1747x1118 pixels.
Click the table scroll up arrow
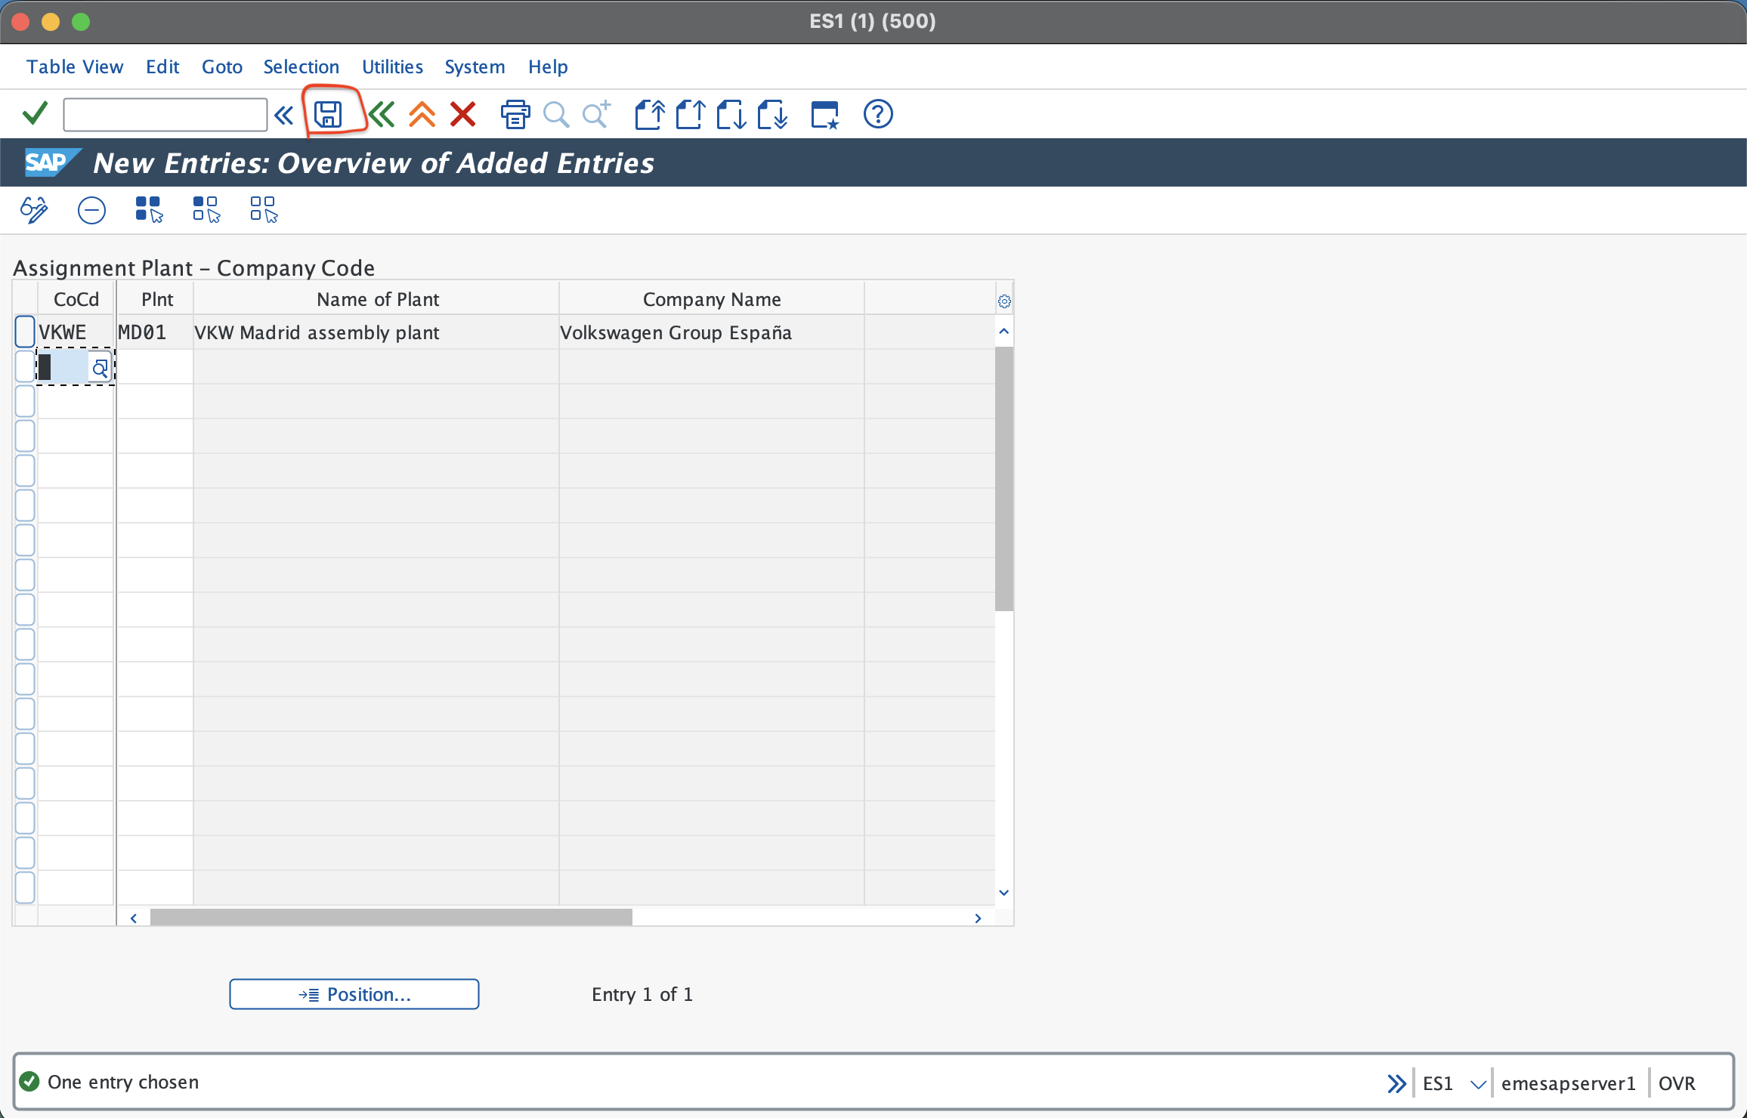tap(1004, 332)
